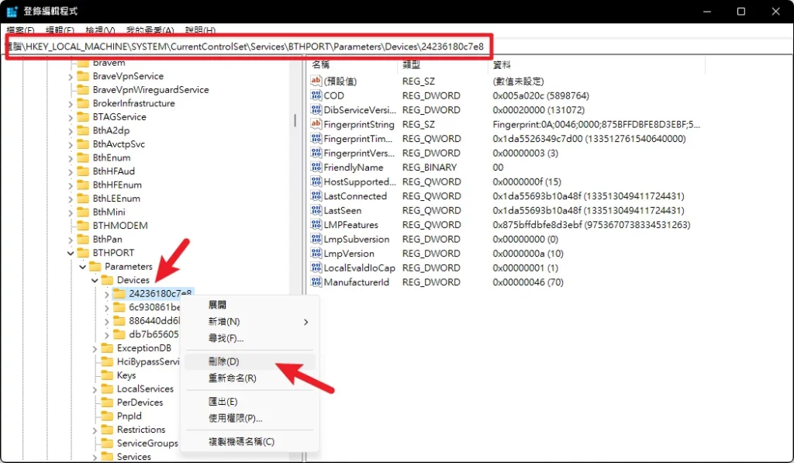This screenshot has width=794, height=463.
Task: Select the LmpVersion REG_DWORD value icon
Action: [317, 254]
